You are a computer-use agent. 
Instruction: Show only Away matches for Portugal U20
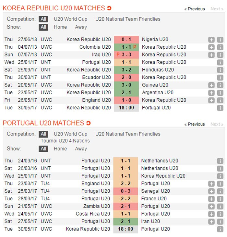[x=81, y=149]
